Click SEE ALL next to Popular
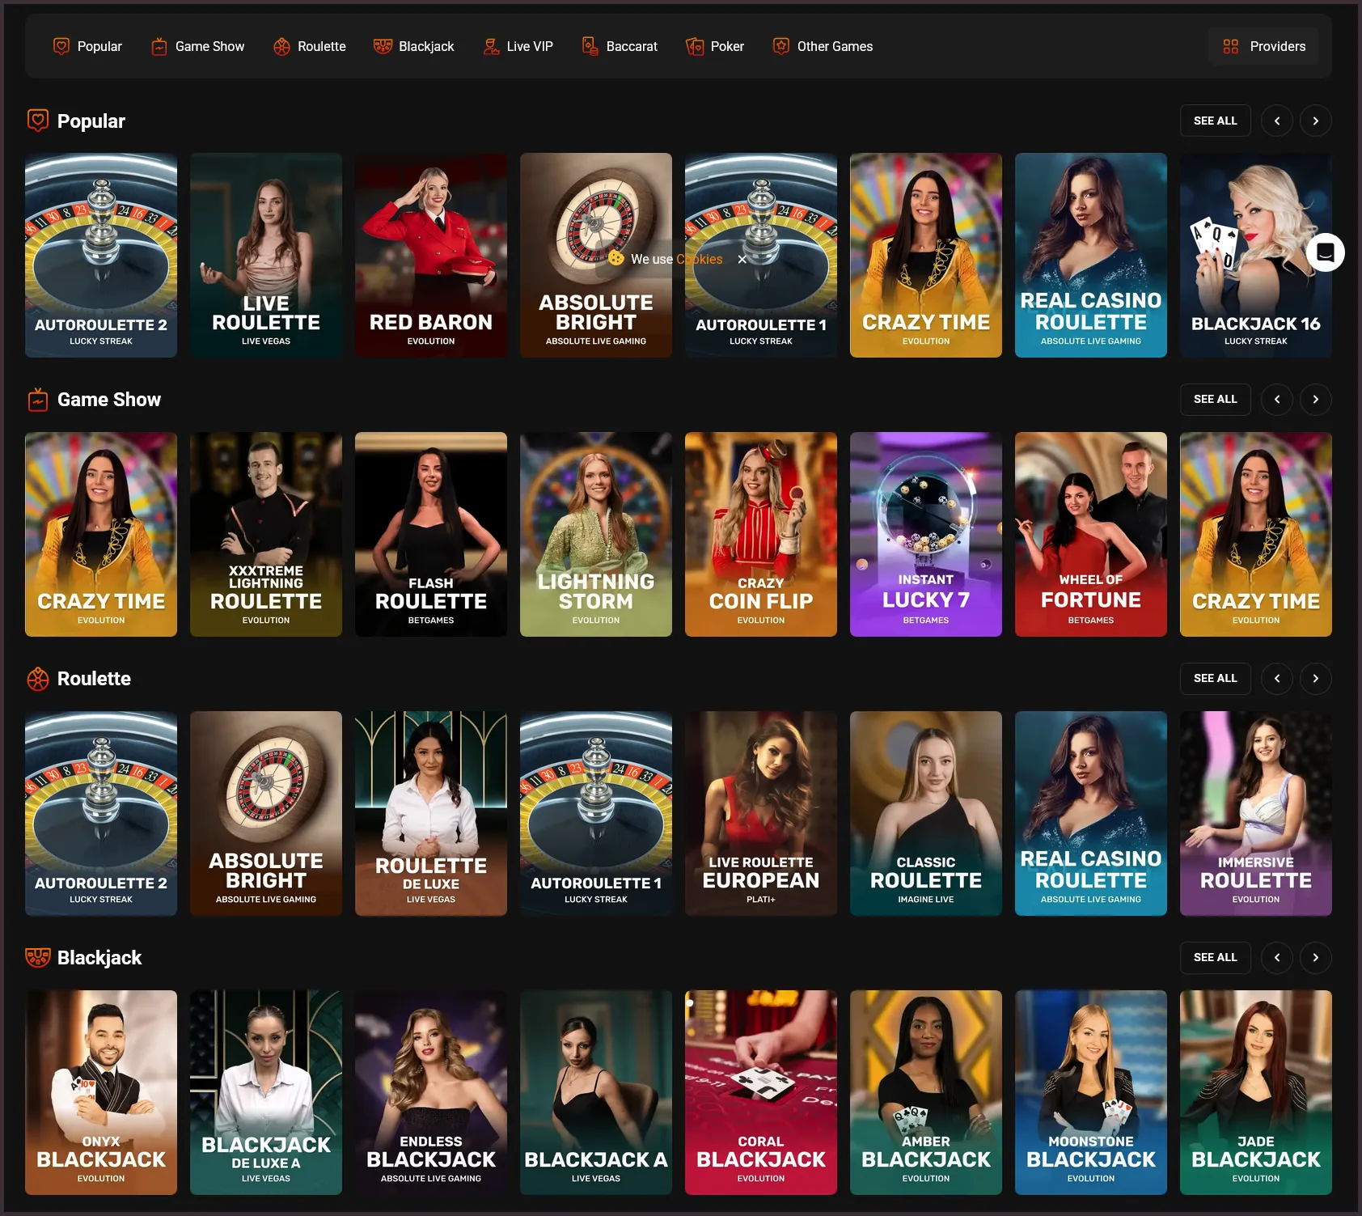 [1215, 121]
